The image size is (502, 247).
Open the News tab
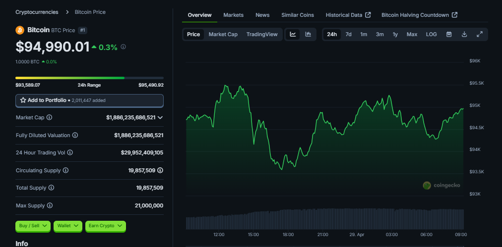[x=262, y=15]
